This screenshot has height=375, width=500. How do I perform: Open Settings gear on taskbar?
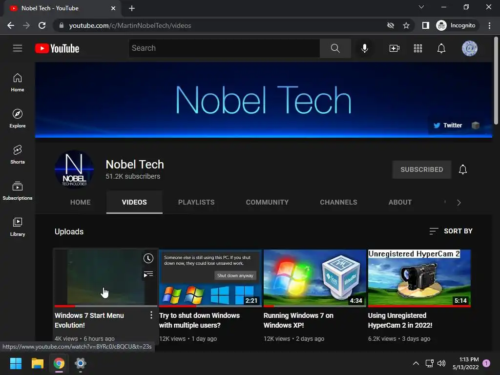point(81,363)
